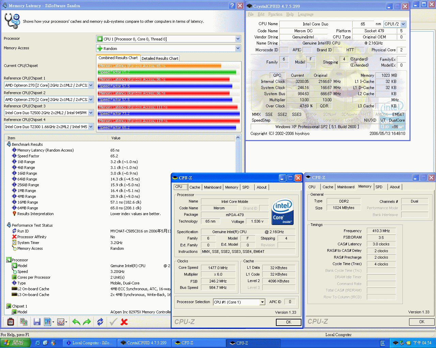Click the highlighted CPU-Z taskbar button
436x348 pixels.
(x=253, y=343)
